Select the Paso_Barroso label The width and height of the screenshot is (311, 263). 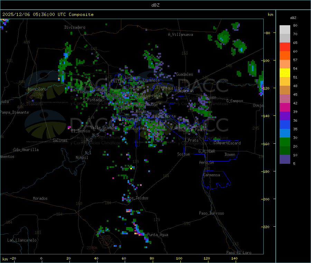[211, 214]
